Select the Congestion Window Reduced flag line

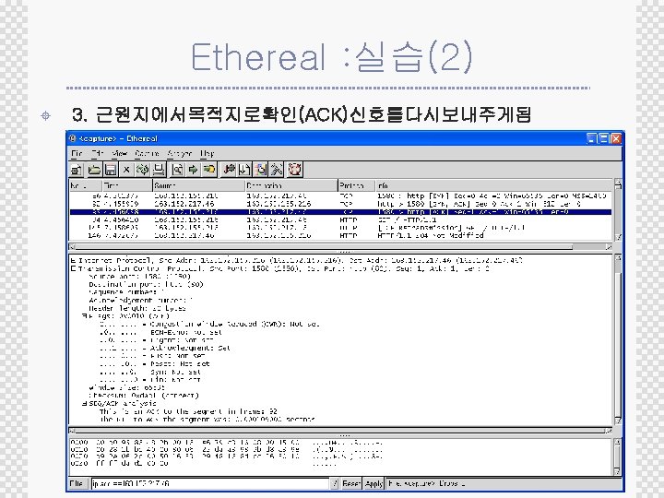209,324
